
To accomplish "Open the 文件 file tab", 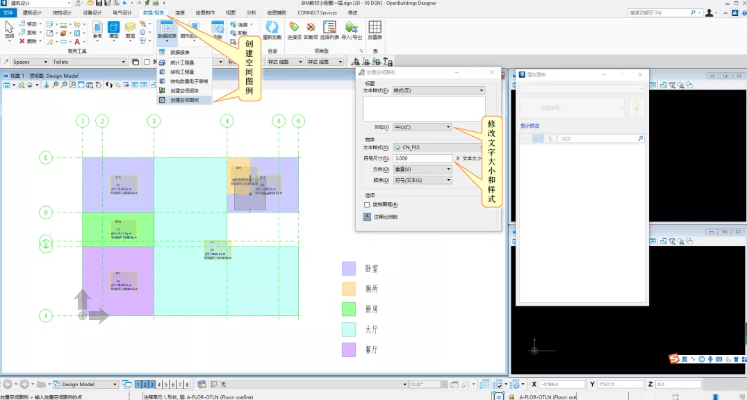I will 8,13.
